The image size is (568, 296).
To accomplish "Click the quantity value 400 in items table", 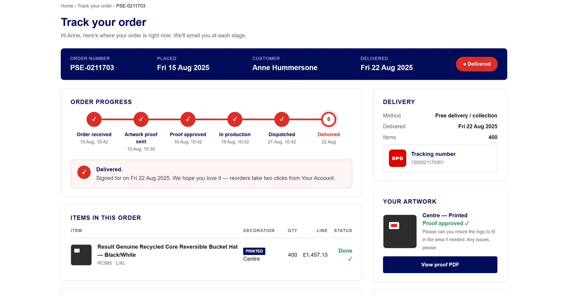I will click(x=292, y=255).
